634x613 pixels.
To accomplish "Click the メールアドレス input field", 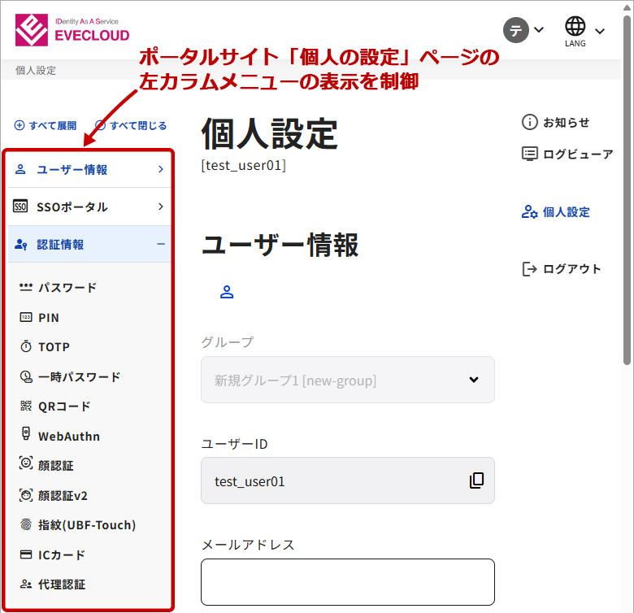I will 348,582.
